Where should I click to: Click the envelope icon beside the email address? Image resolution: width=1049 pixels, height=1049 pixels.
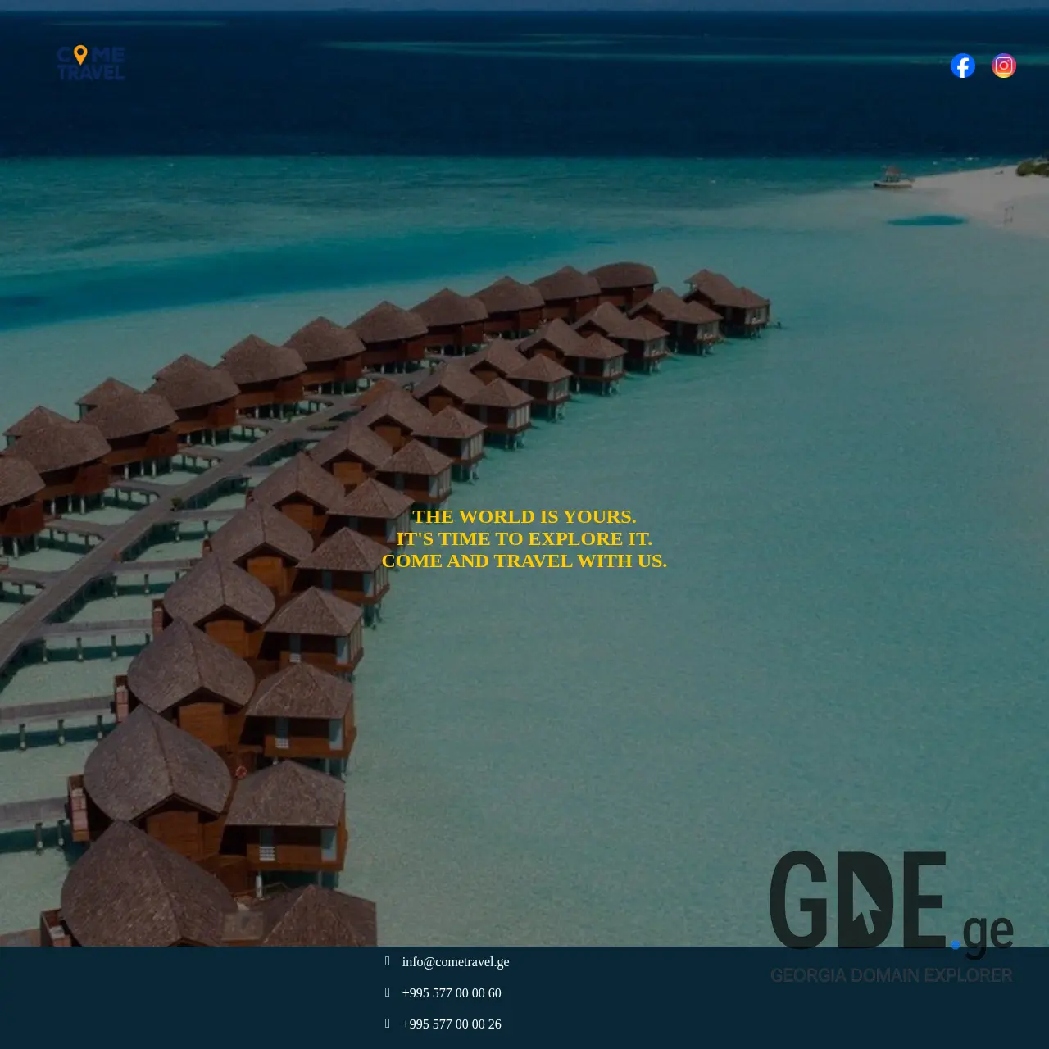pyautogui.click(x=387, y=961)
